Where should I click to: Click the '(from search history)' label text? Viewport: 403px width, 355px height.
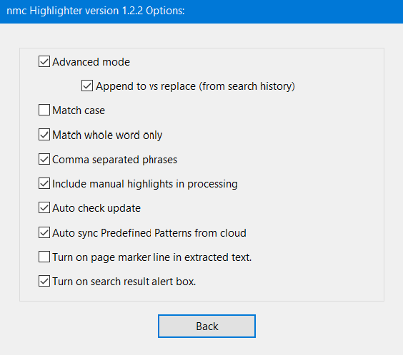click(x=247, y=86)
